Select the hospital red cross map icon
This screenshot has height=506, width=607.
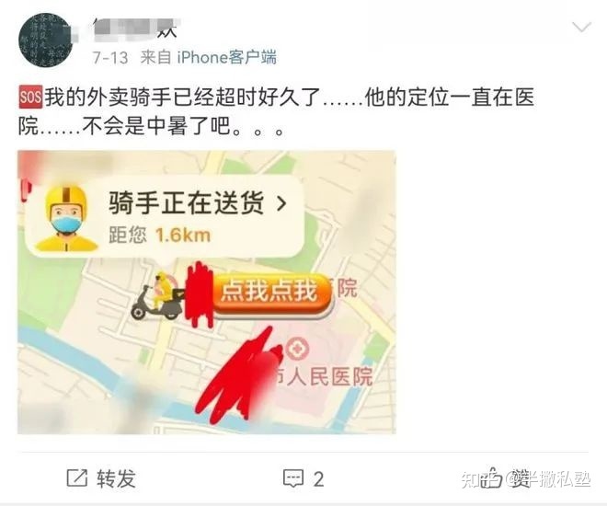click(298, 348)
